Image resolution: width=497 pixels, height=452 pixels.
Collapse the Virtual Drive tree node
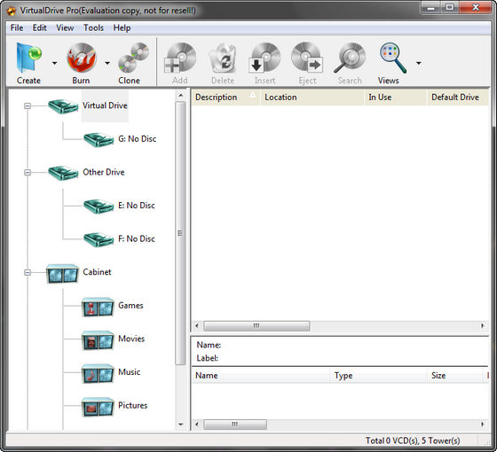coord(28,105)
